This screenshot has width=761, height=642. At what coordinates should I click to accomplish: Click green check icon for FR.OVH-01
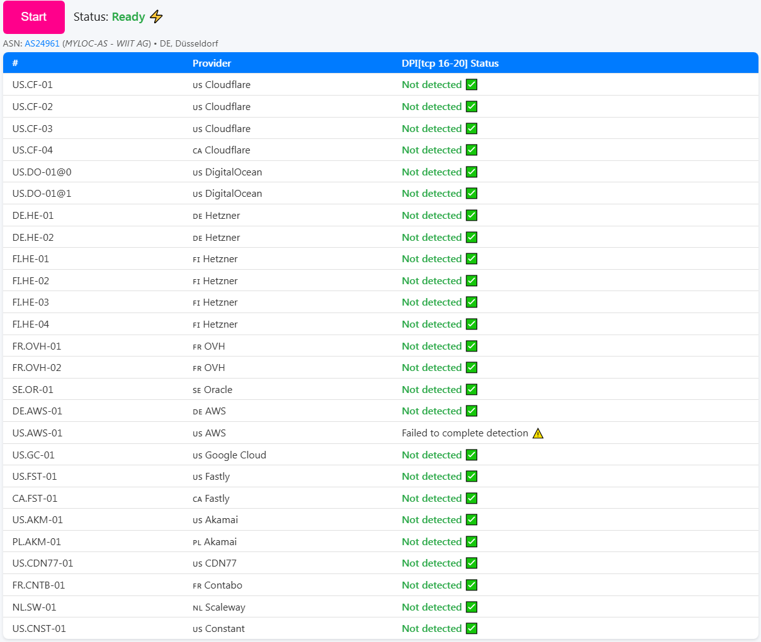[471, 346]
